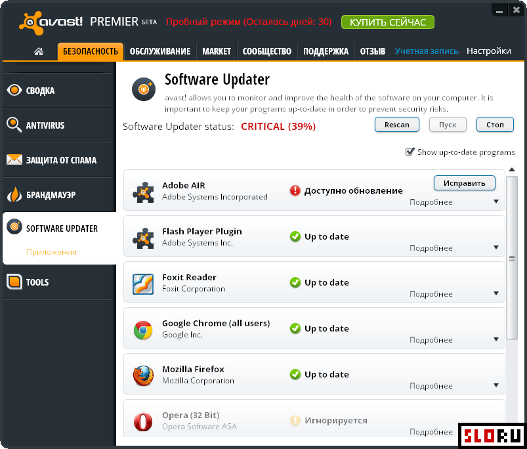Select Antivirus in the sidebar
The height and width of the screenshot is (449, 527).
point(59,125)
